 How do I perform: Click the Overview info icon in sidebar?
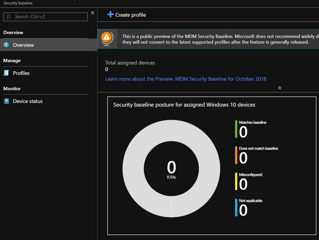(6, 45)
